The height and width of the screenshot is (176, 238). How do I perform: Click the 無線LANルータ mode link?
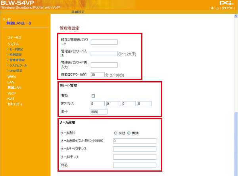[x=19, y=23]
